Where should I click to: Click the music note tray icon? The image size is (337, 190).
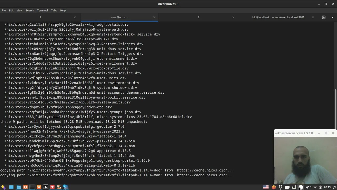pos(334,187)
